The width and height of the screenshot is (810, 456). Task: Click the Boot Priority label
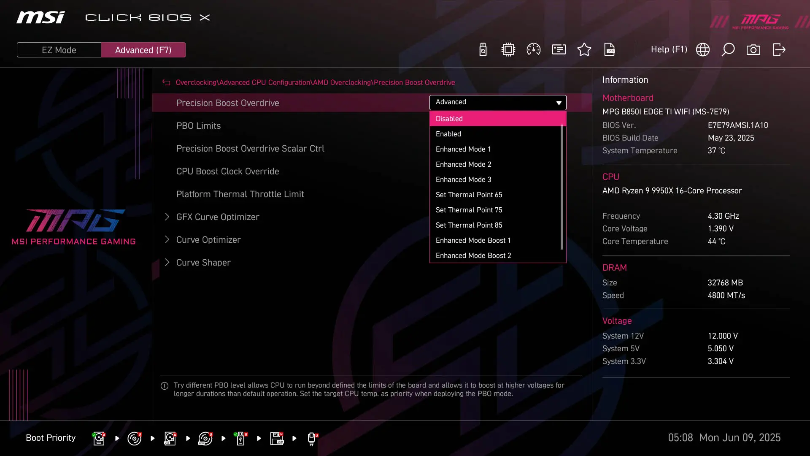51,438
